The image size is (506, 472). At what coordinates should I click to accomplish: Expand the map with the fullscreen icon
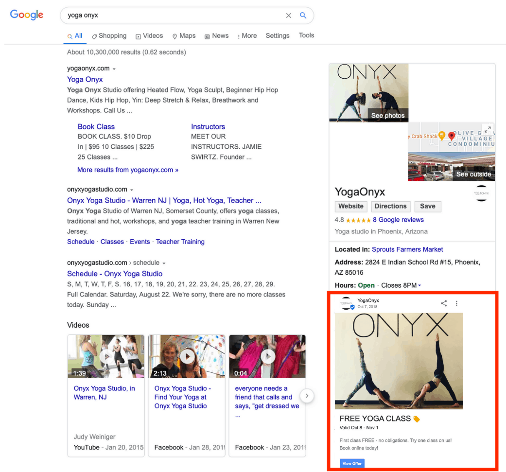pos(488,129)
